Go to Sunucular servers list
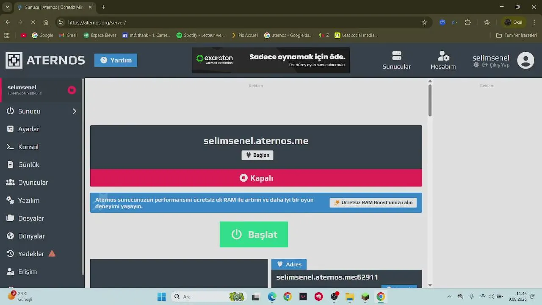The height and width of the screenshot is (305, 542). [x=397, y=60]
